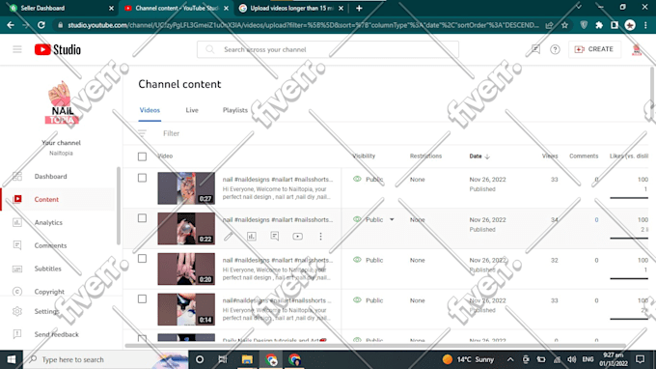Click the Public eye icon on the 0:20 video row
This screenshot has height=369, width=656.
coord(357,260)
